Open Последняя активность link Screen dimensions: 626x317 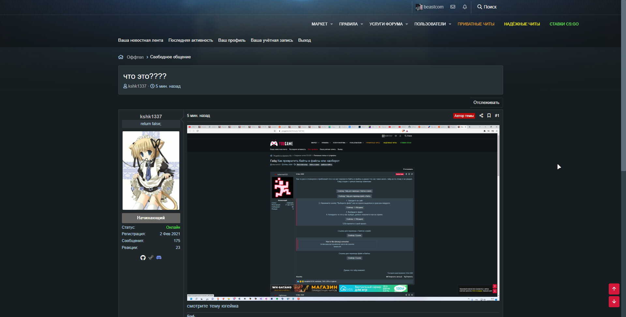191,40
